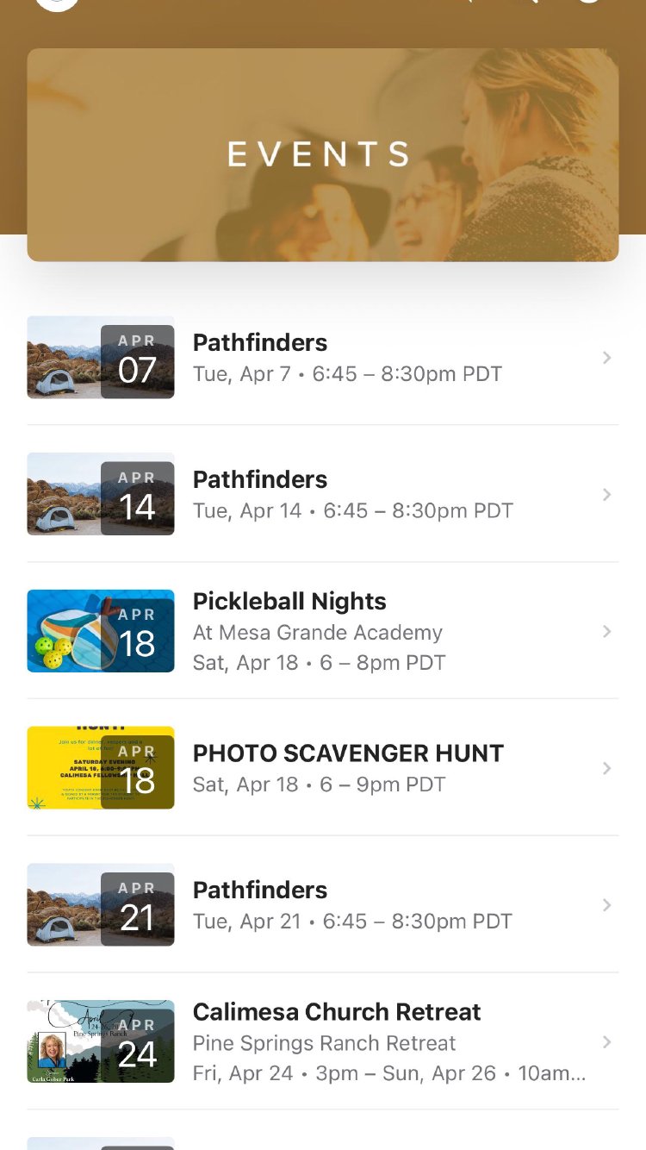
Task: Click the Calimesa Church Retreat title
Action: pyautogui.click(x=337, y=1012)
